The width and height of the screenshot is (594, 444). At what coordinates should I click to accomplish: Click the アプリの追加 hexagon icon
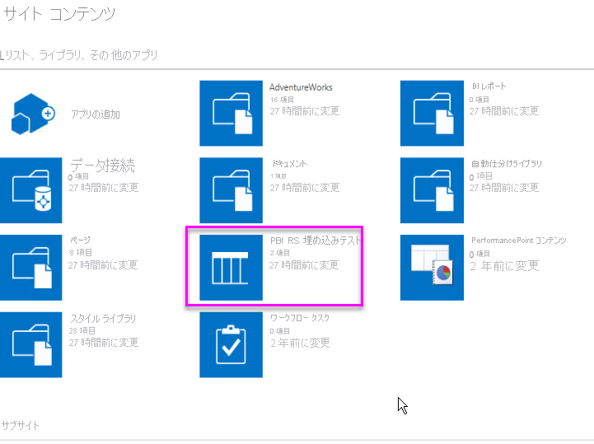point(33,114)
